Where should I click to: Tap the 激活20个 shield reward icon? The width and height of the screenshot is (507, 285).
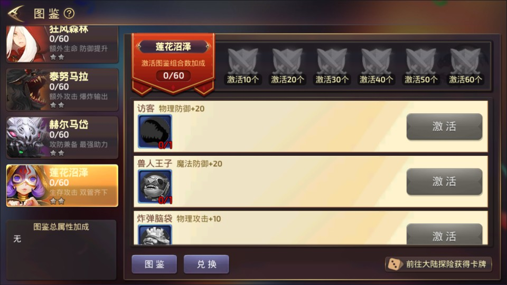click(287, 61)
